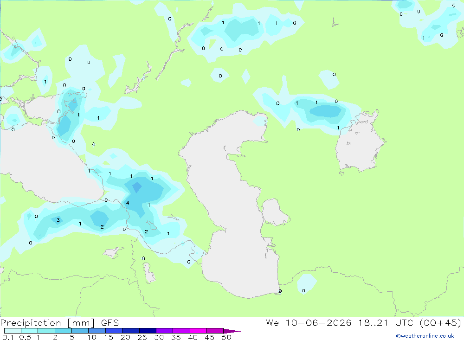Image resolution: width=464 pixels, height=340 pixels.
Task: Click the '(00+45)' forecast offset text
Action: (440, 322)
